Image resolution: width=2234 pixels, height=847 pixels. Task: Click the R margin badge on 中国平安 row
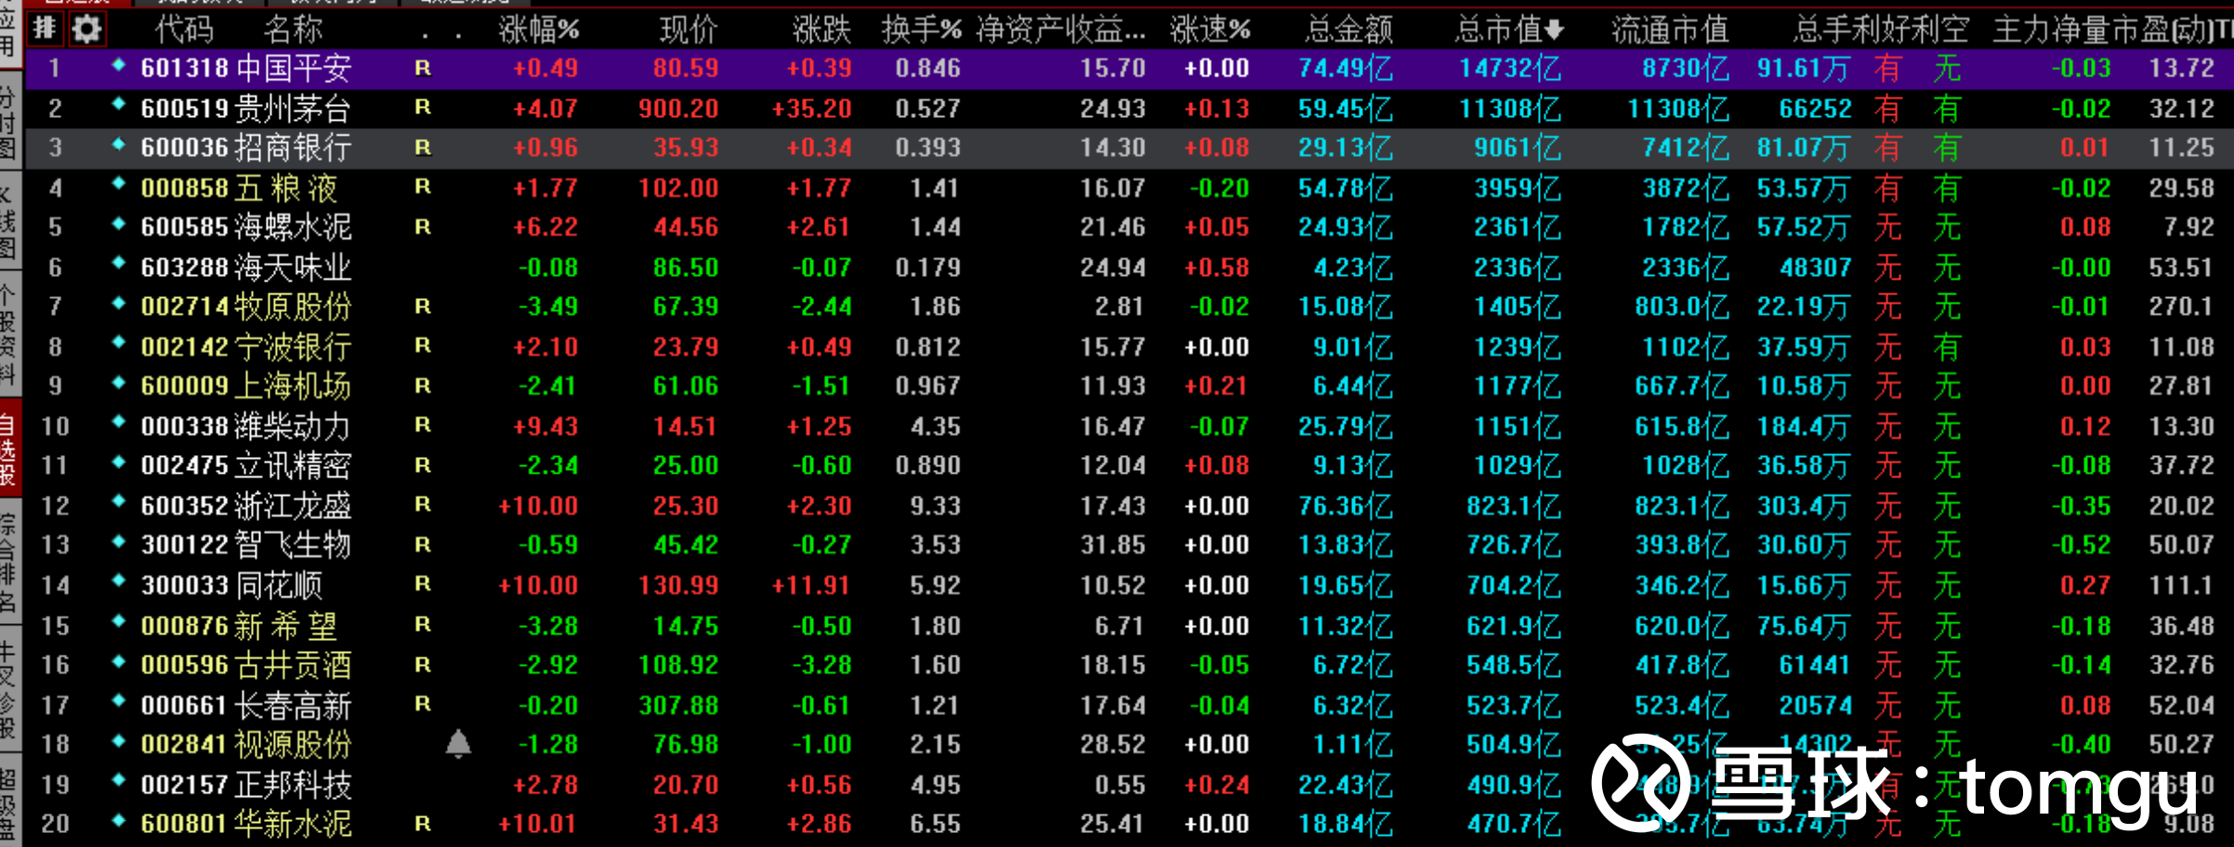[423, 68]
